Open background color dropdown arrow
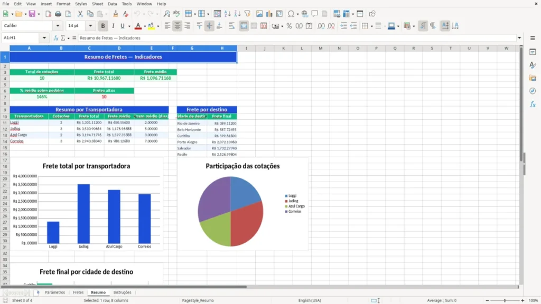This screenshot has height=304, width=541. (x=158, y=26)
